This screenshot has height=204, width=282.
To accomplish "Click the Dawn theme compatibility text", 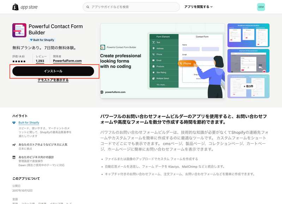I will [x=42, y=165].
